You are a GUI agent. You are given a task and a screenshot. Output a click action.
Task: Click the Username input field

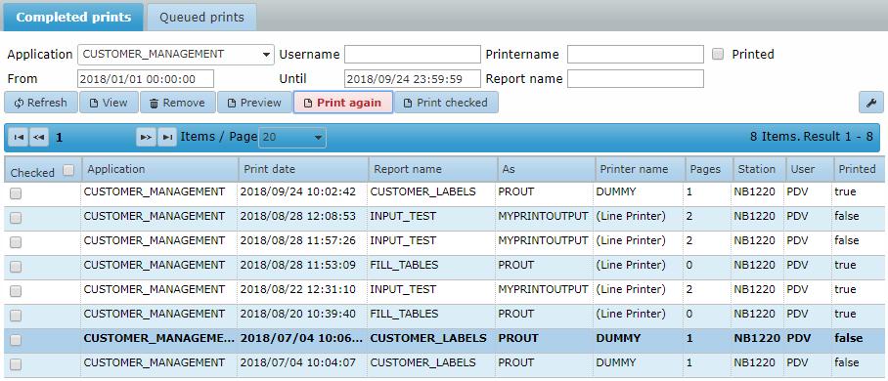pos(413,55)
